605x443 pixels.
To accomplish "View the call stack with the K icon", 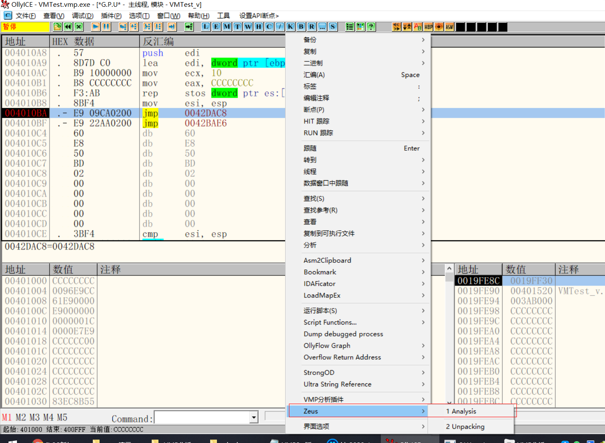I will (x=290, y=26).
